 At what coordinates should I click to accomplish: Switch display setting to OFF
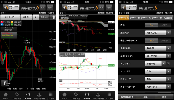tap(165, 25)
